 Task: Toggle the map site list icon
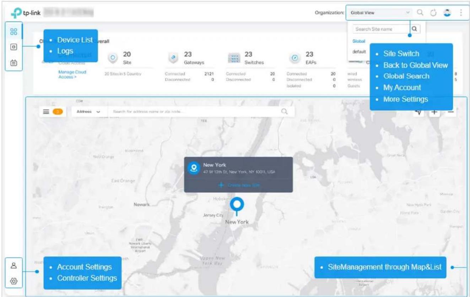[x=46, y=111]
